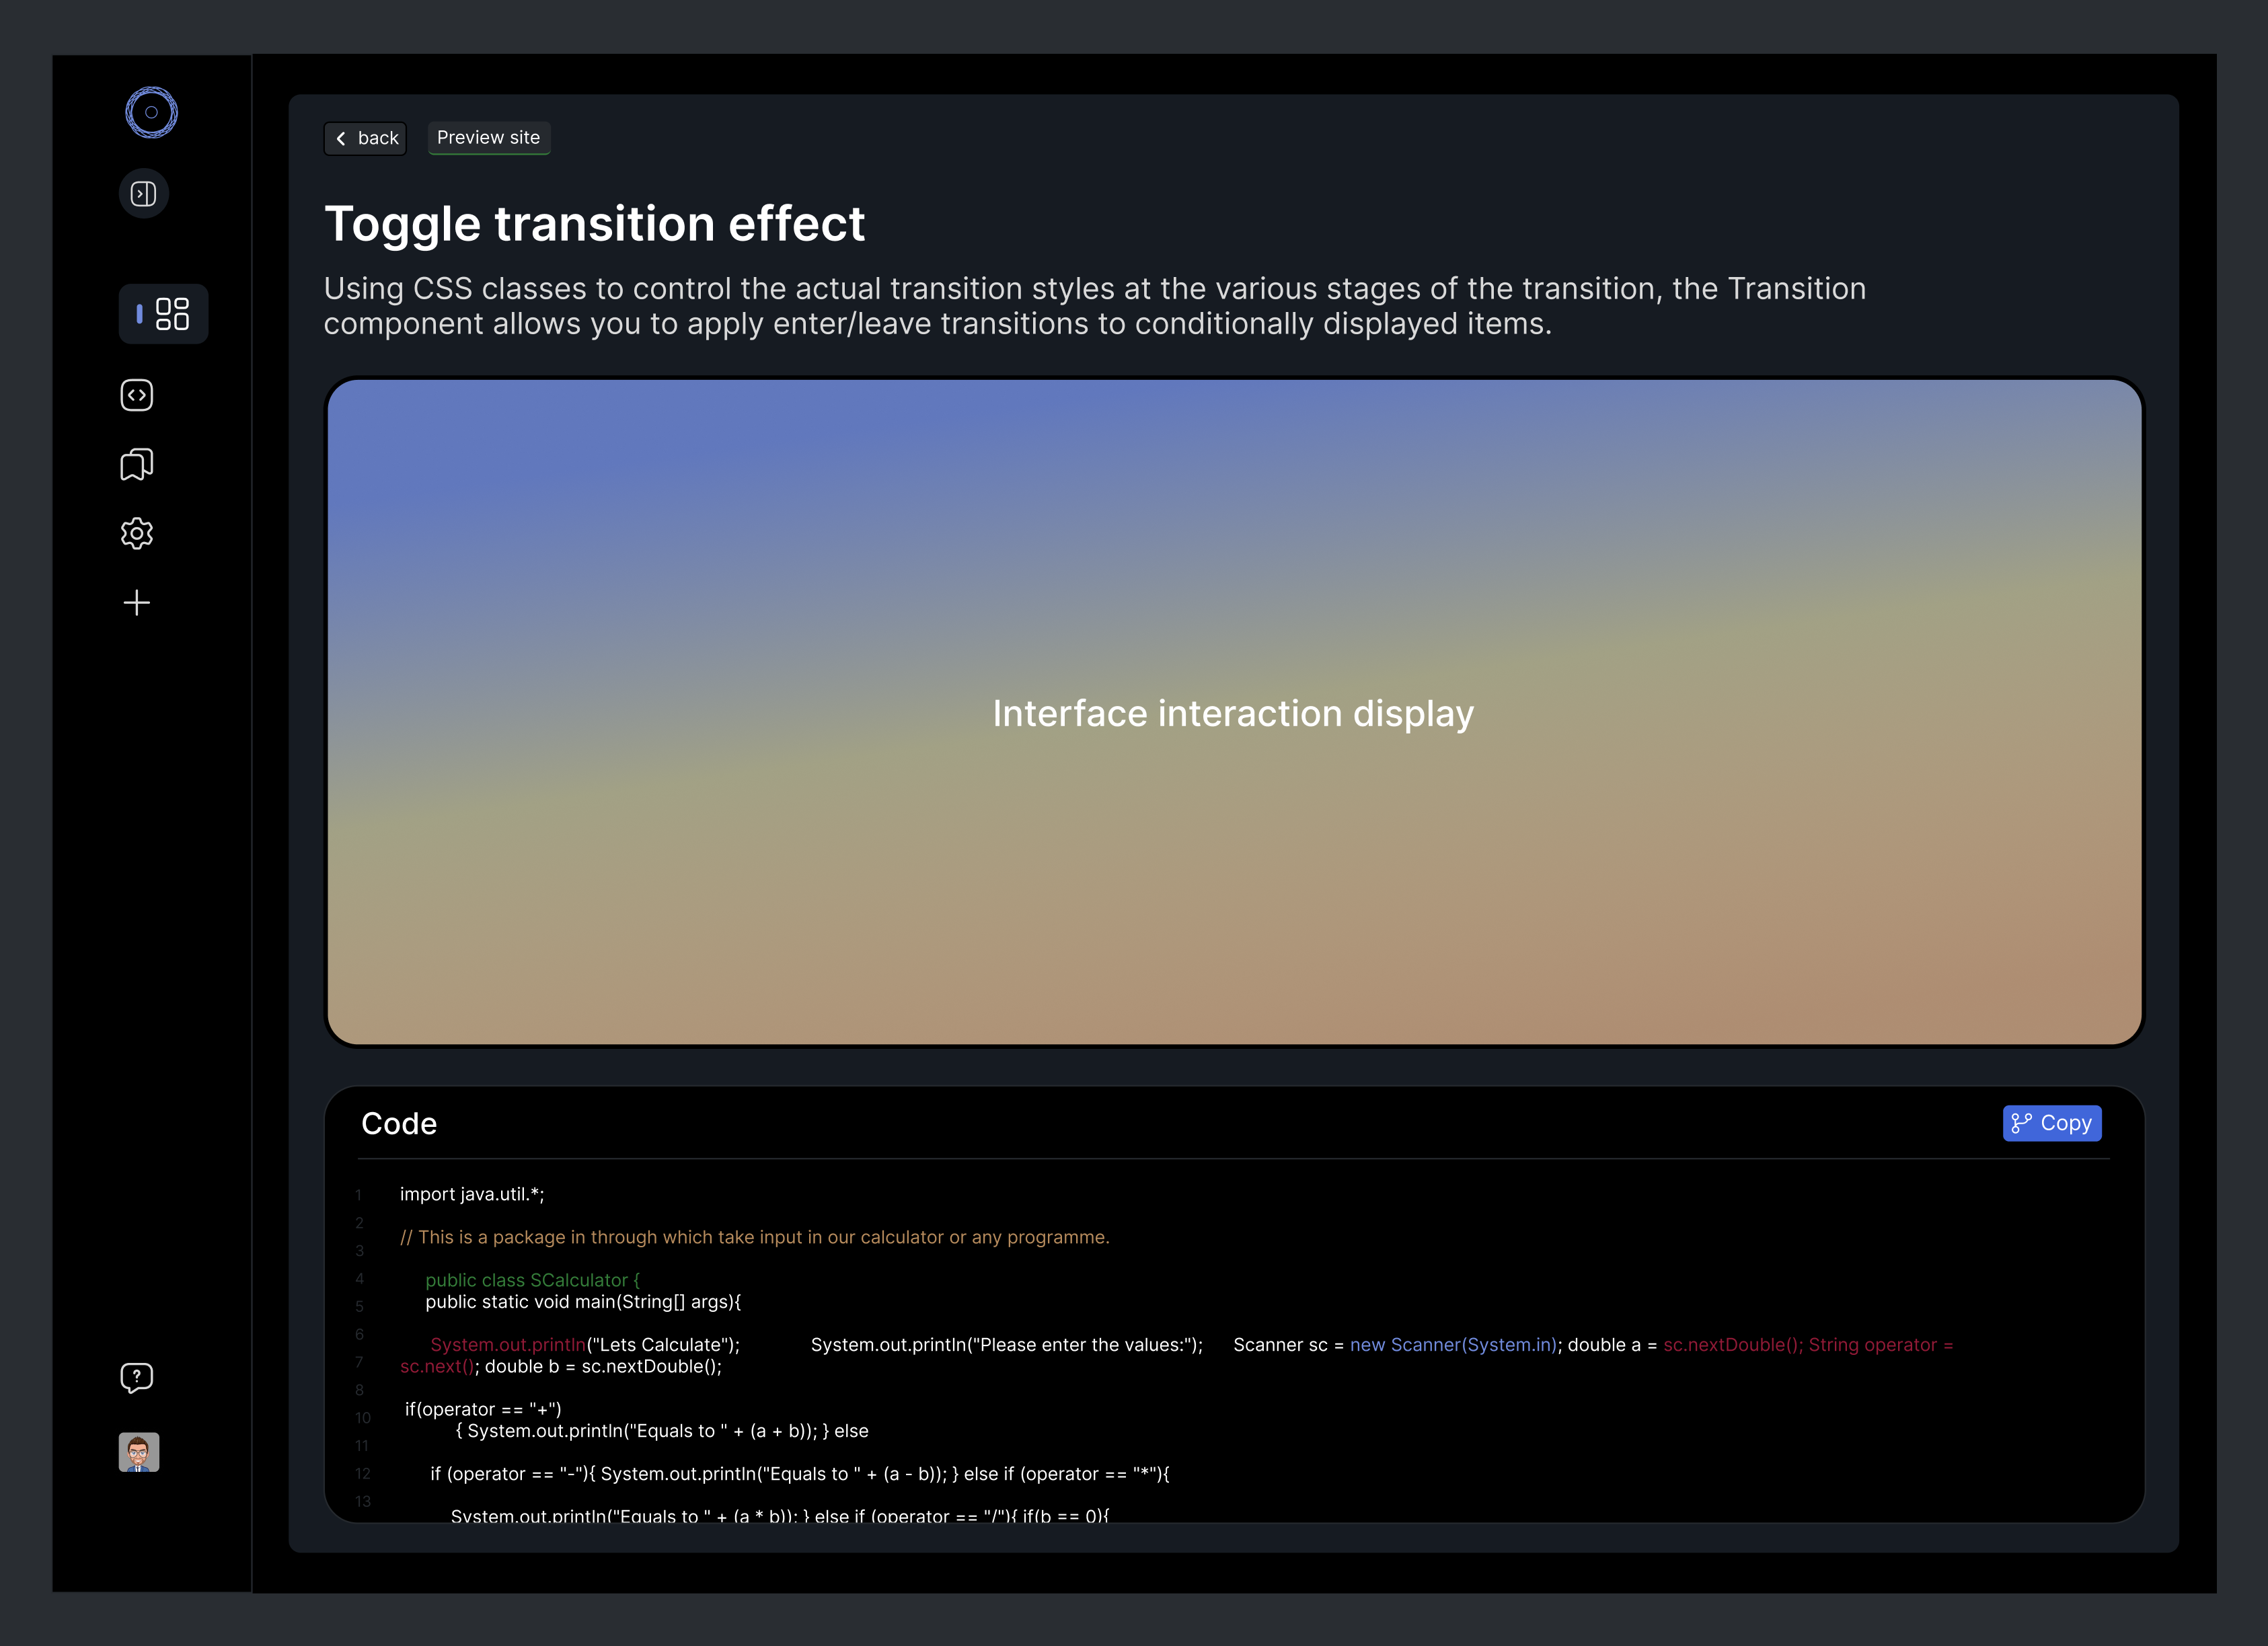Select the code view icon in sidebar
Image resolution: width=2268 pixels, height=1646 pixels.
(x=136, y=395)
